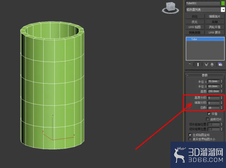Click the 车削 modifier button

(x=214, y=22)
